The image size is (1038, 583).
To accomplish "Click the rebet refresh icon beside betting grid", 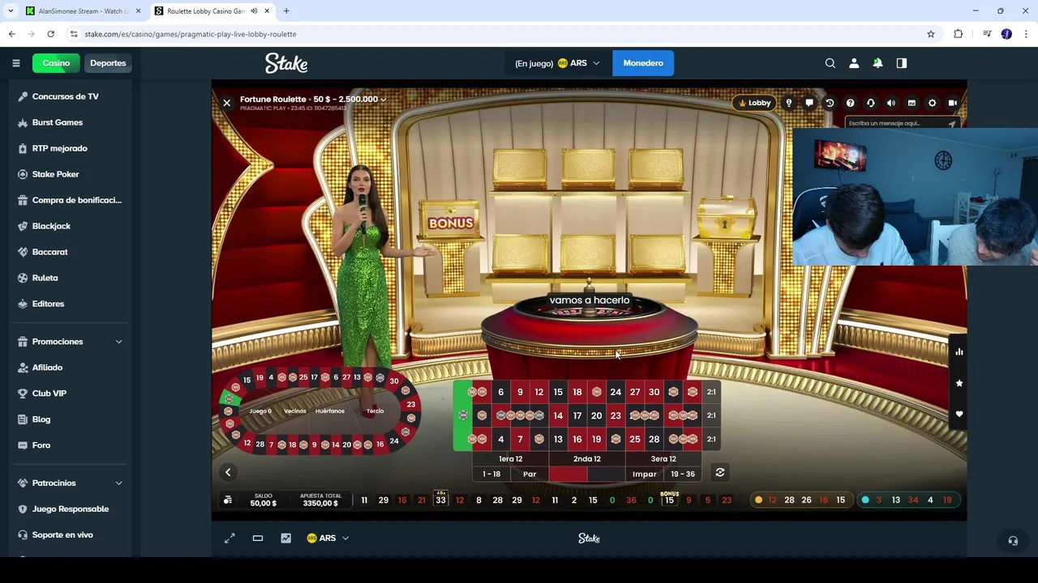I will pos(719,472).
